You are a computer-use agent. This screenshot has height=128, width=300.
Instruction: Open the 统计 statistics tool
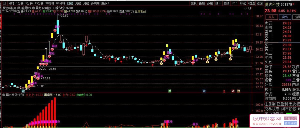[218, 3]
